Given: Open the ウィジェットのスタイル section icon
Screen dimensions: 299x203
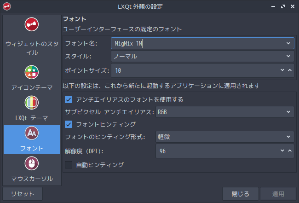Looking at the screenshot, I should [32, 24].
